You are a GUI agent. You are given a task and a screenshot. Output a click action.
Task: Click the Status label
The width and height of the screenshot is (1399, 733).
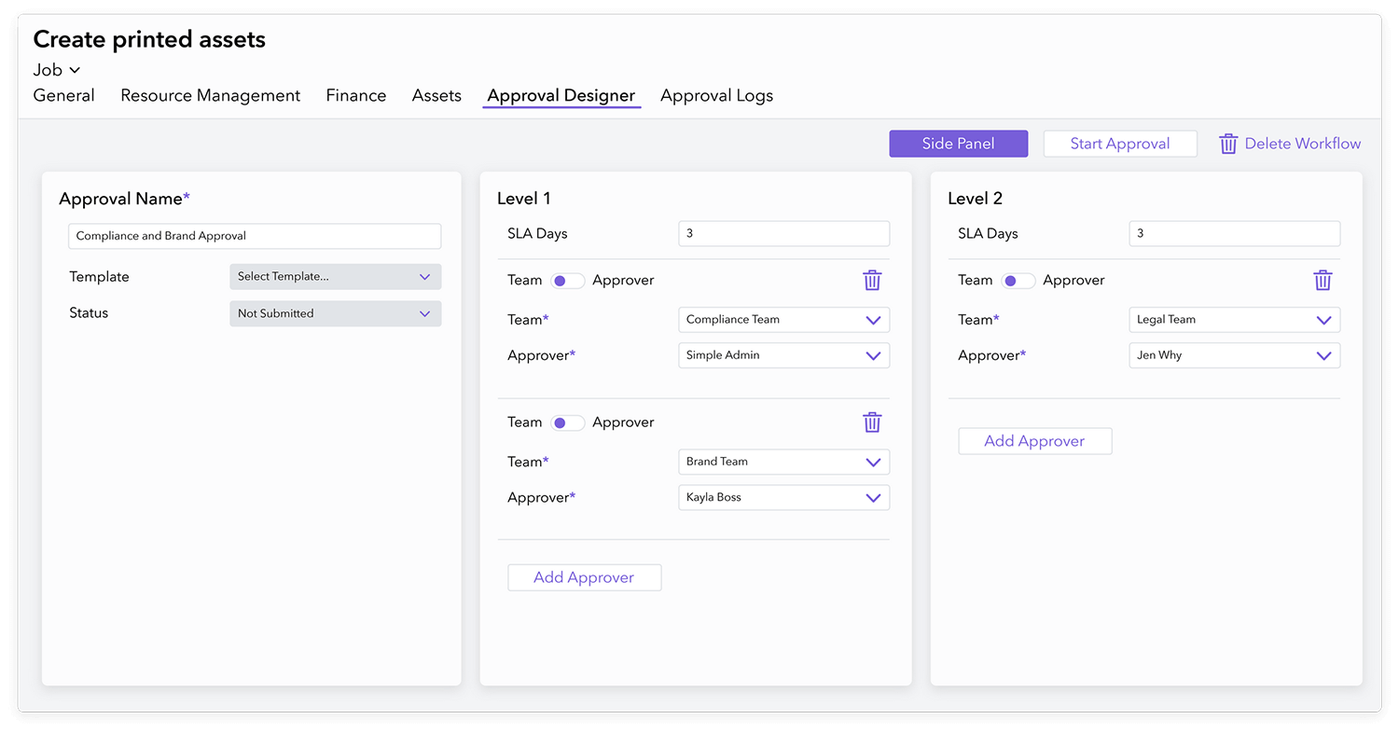pos(89,313)
